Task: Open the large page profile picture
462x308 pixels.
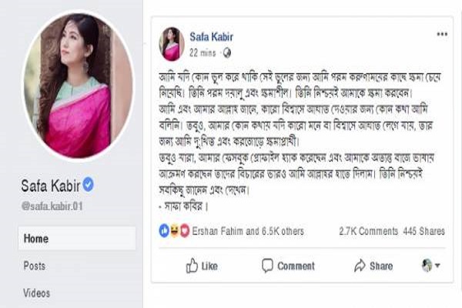Action: 77,86
